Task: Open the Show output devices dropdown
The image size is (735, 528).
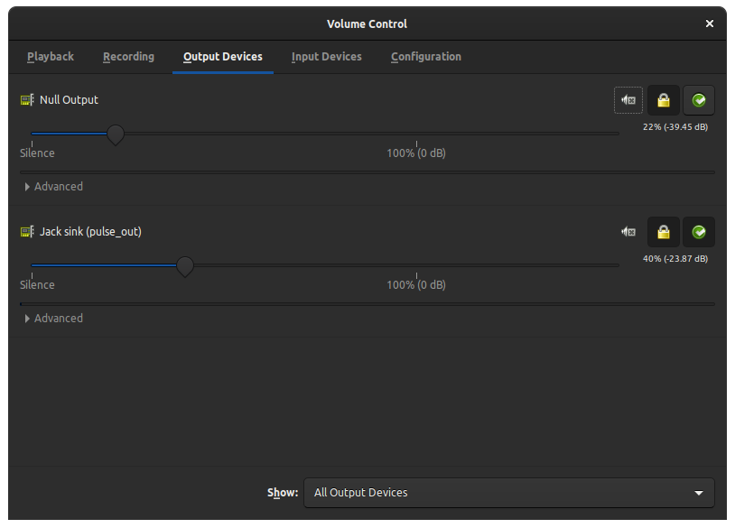Action: point(509,493)
